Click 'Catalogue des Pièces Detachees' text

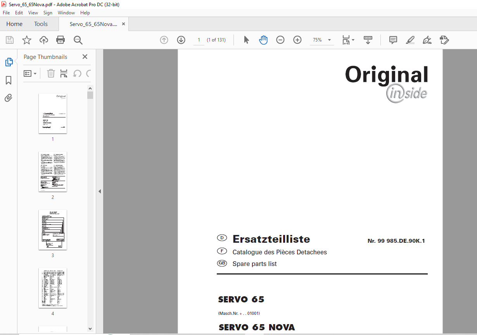pos(280,252)
